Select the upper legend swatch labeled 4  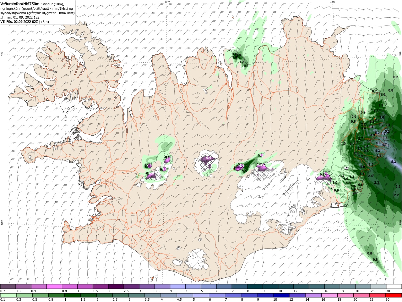(178, 286)
